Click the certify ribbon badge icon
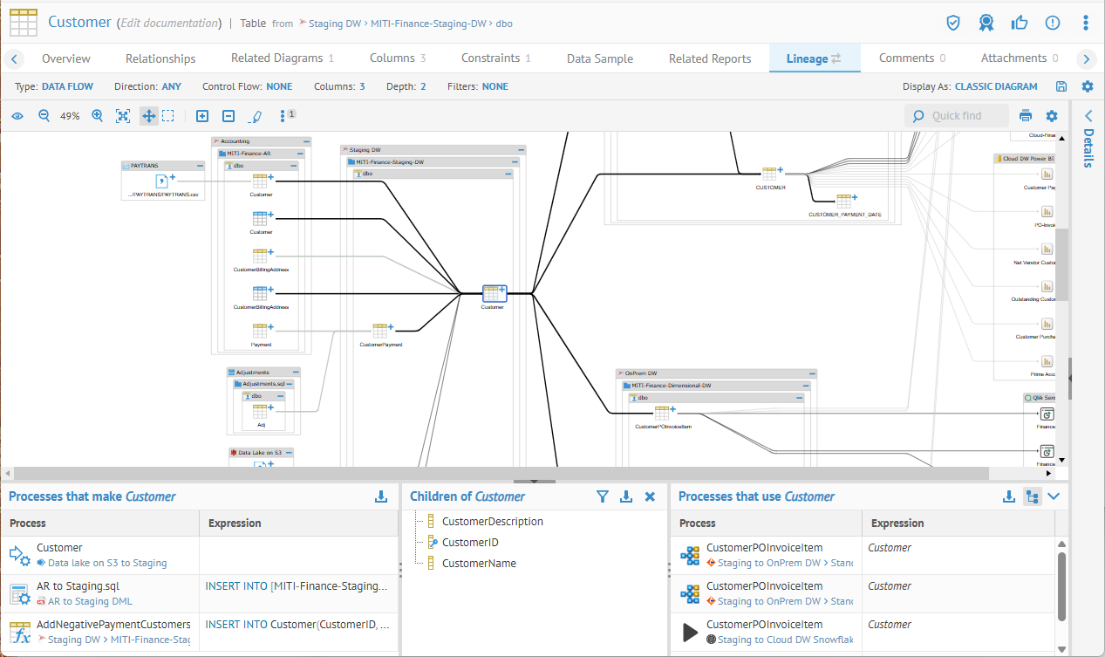The height and width of the screenshot is (657, 1105). (x=986, y=23)
